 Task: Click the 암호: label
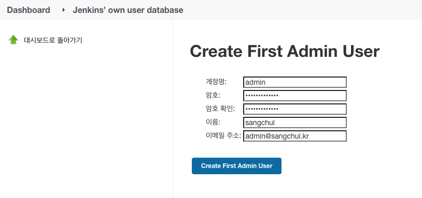pyautogui.click(x=213, y=95)
